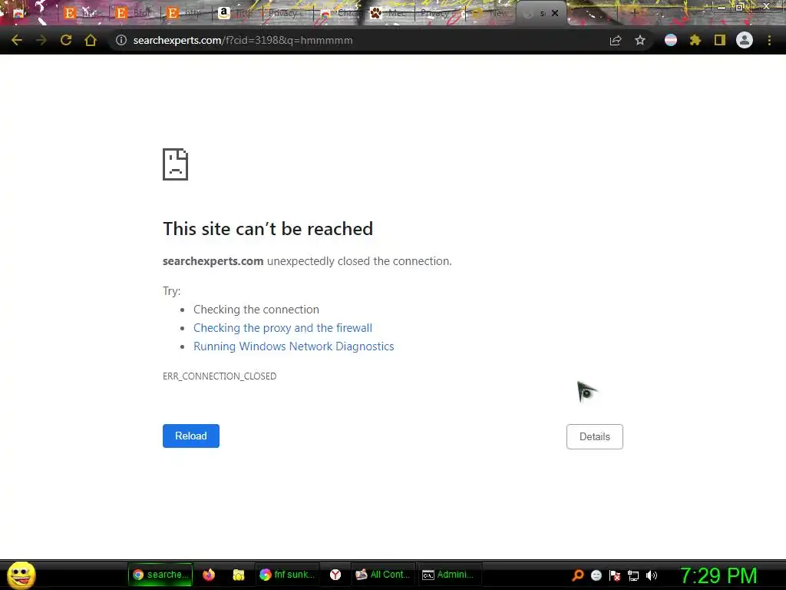Click the sad page error icon
Viewport: 786px width, 590px height.
point(176,164)
